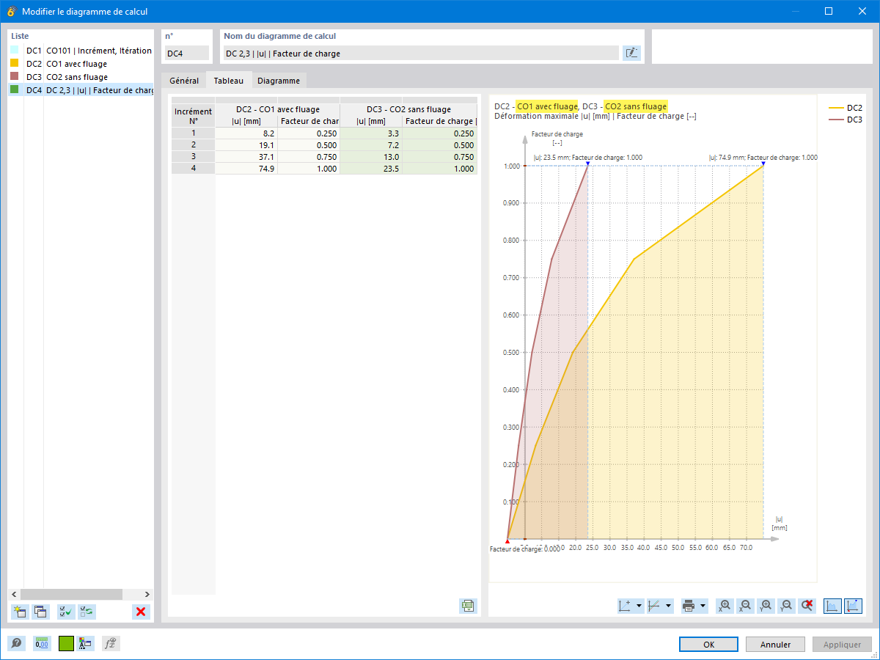Open the print options dropdown arrow
Image resolution: width=880 pixels, height=660 pixels.
[703, 606]
